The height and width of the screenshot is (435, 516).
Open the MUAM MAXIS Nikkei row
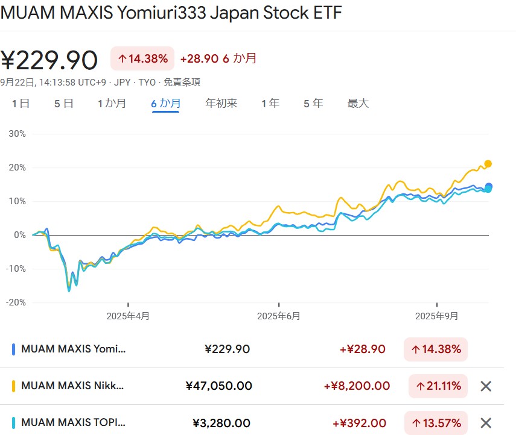(72, 386)
